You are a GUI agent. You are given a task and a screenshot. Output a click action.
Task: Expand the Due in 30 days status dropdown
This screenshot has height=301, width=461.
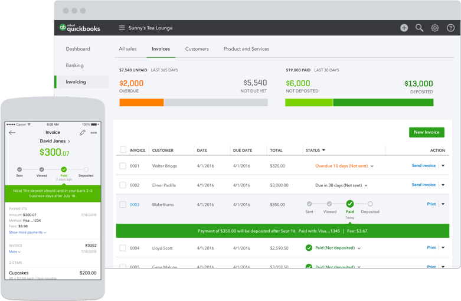[366, 185]
